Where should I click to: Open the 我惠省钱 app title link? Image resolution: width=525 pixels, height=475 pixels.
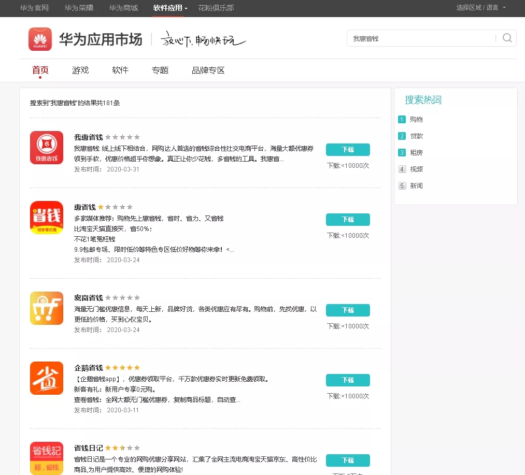(x=89, y=137)
